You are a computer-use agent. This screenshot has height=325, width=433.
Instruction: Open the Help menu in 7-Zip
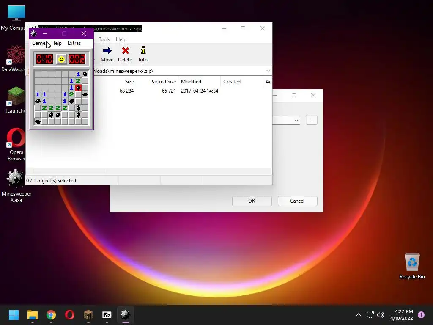coord(121,39)
